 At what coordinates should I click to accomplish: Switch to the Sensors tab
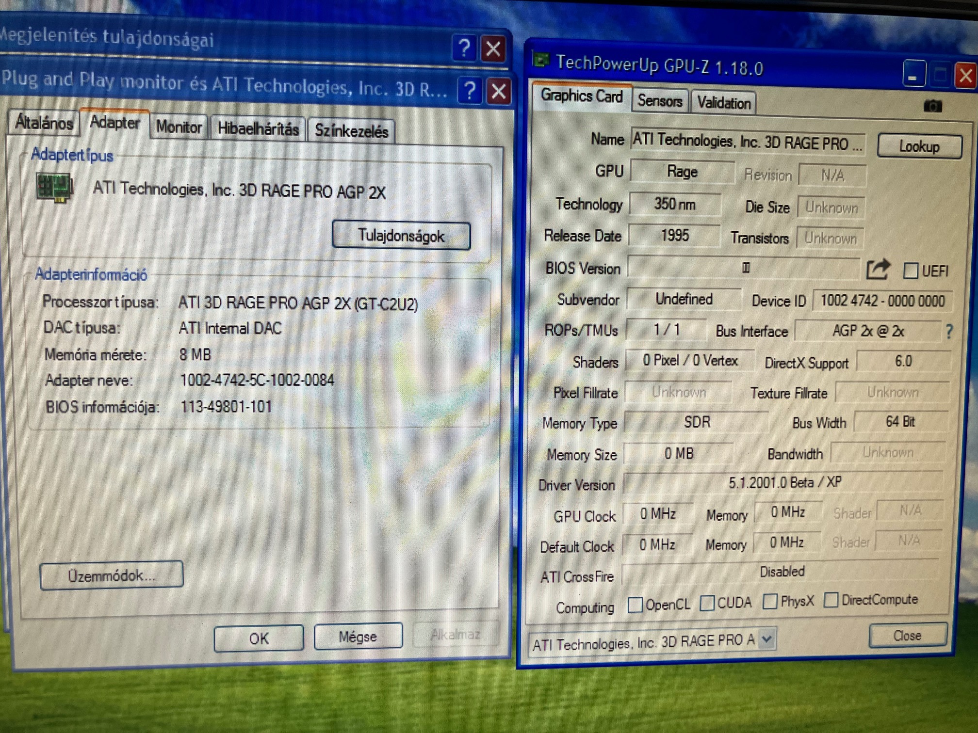659,101
